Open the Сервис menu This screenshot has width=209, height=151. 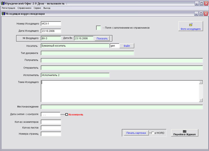(x=37, y=8)
